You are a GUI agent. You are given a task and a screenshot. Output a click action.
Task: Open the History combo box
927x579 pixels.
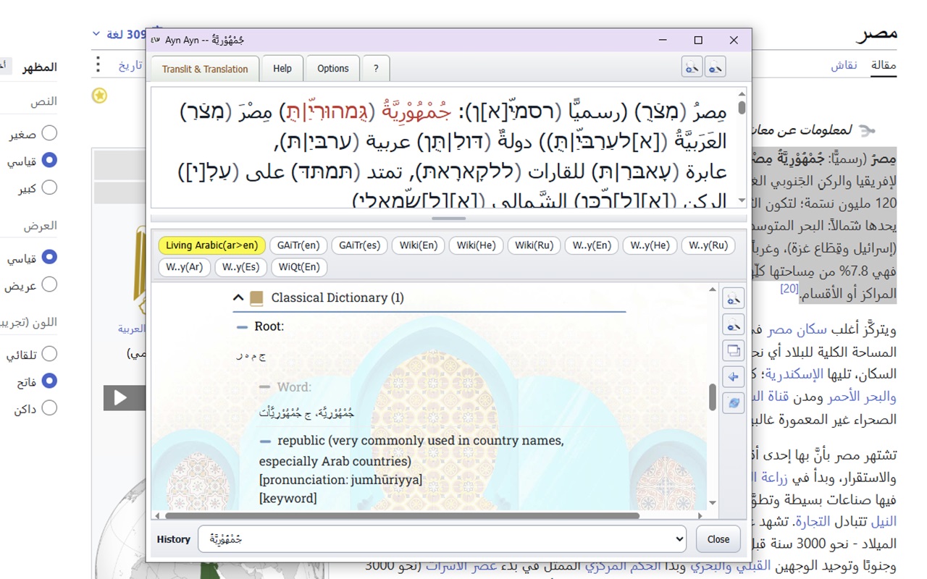(442, 539)
